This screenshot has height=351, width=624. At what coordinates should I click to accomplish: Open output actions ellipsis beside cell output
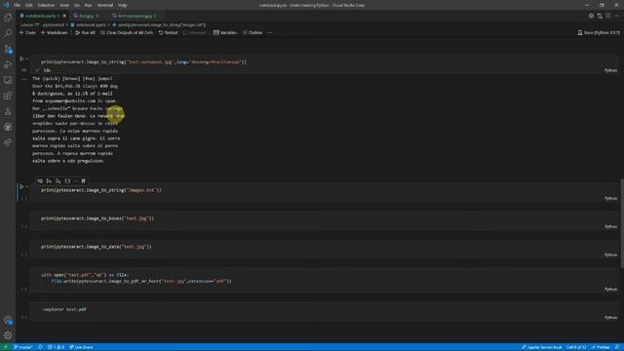click(x=23, y=79)
